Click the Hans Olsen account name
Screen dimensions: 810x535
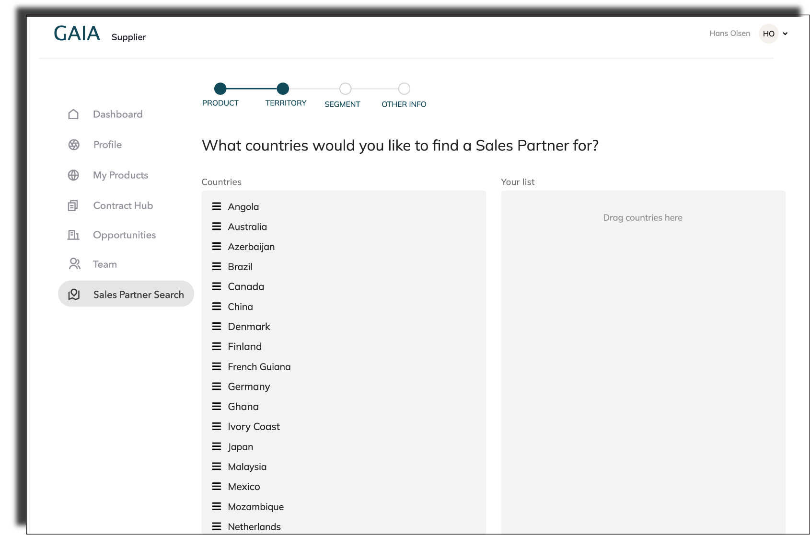(729, 34)
